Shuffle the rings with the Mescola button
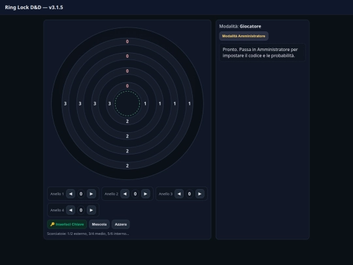 (99, 224)
